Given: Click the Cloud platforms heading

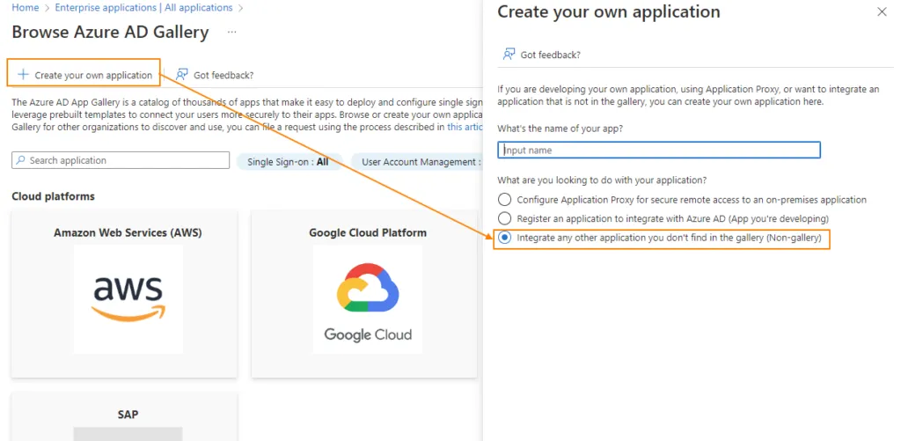Looking at the screenshot, I should click(53, 196).
